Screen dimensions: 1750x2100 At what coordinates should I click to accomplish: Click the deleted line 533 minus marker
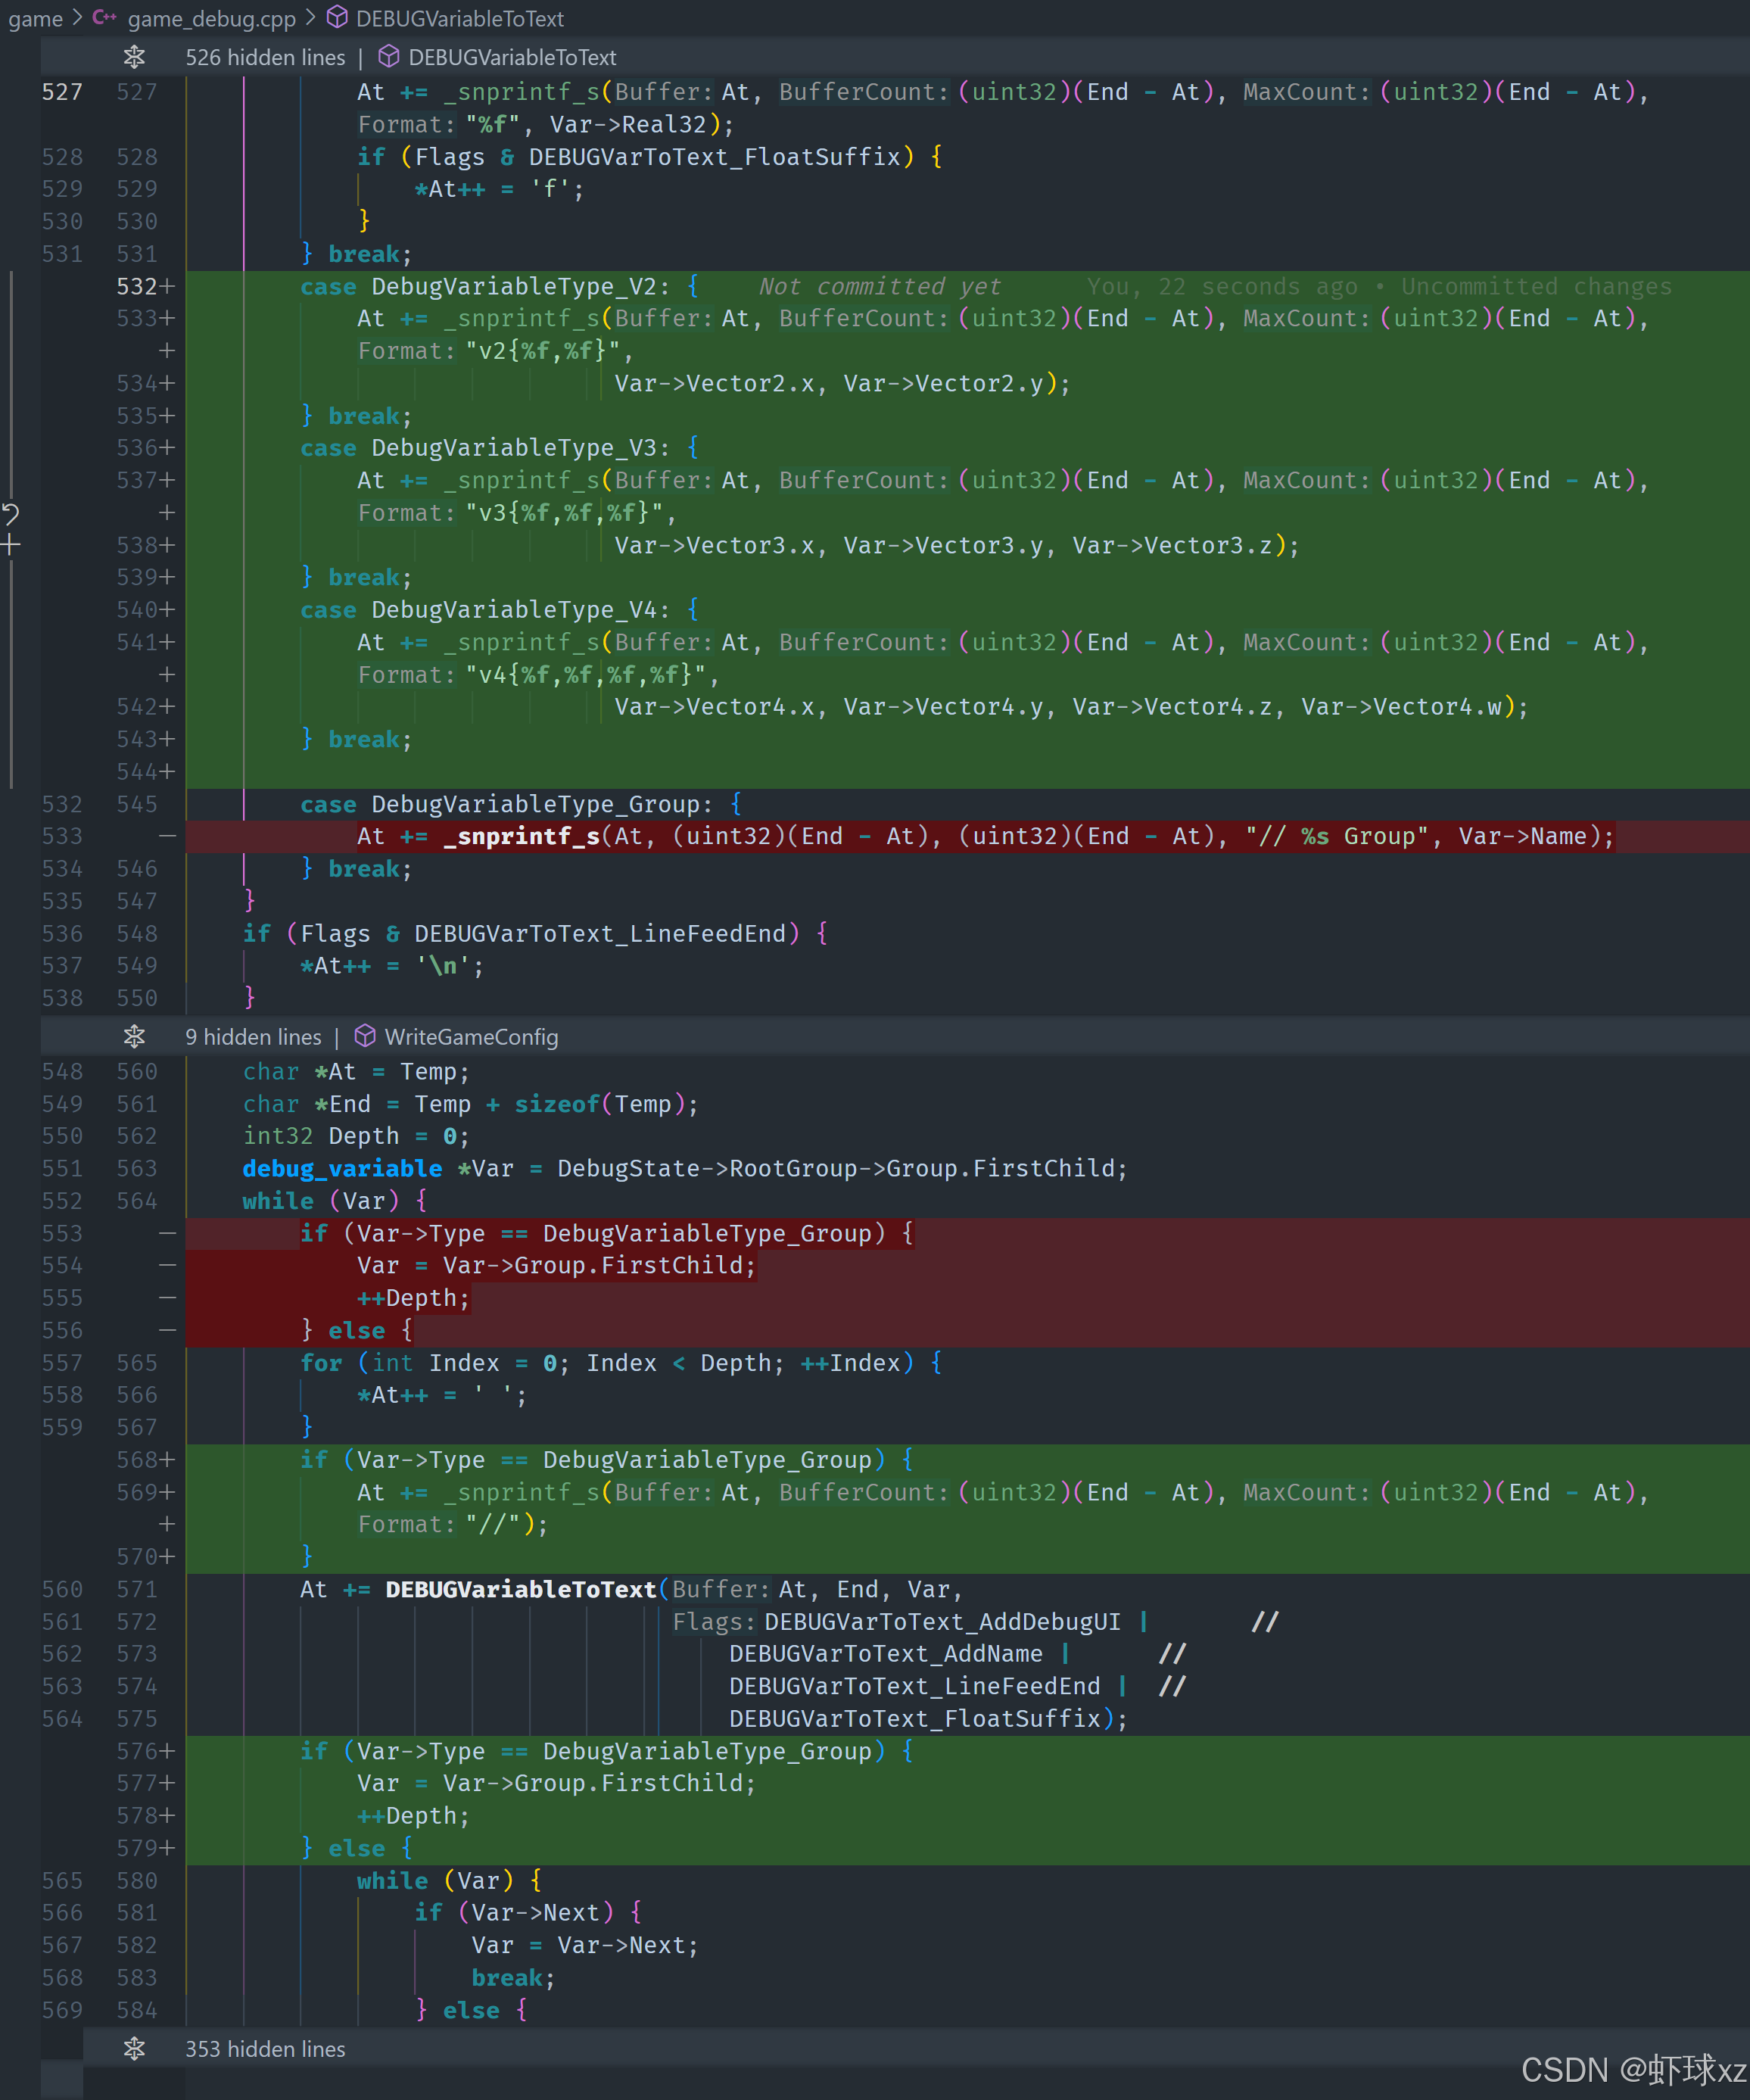[167, 836]
